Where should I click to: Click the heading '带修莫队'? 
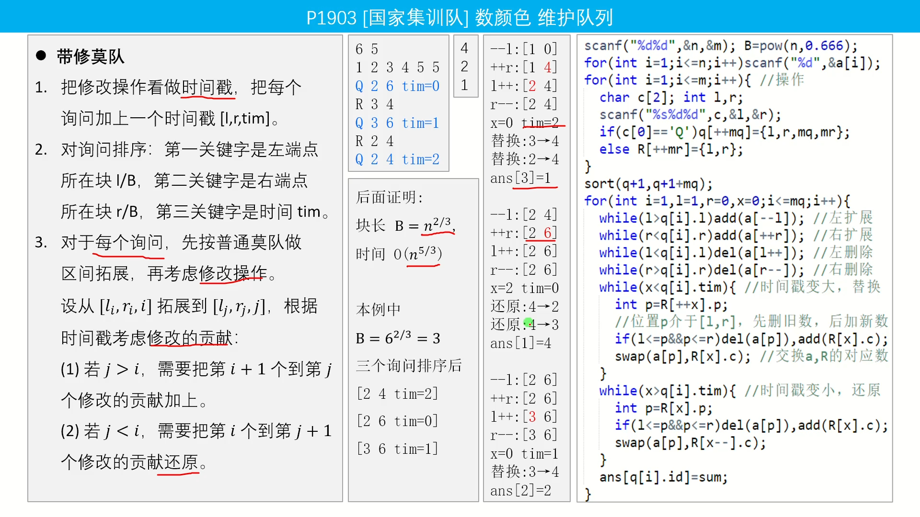pyautogui.click(x=91, y=56)
